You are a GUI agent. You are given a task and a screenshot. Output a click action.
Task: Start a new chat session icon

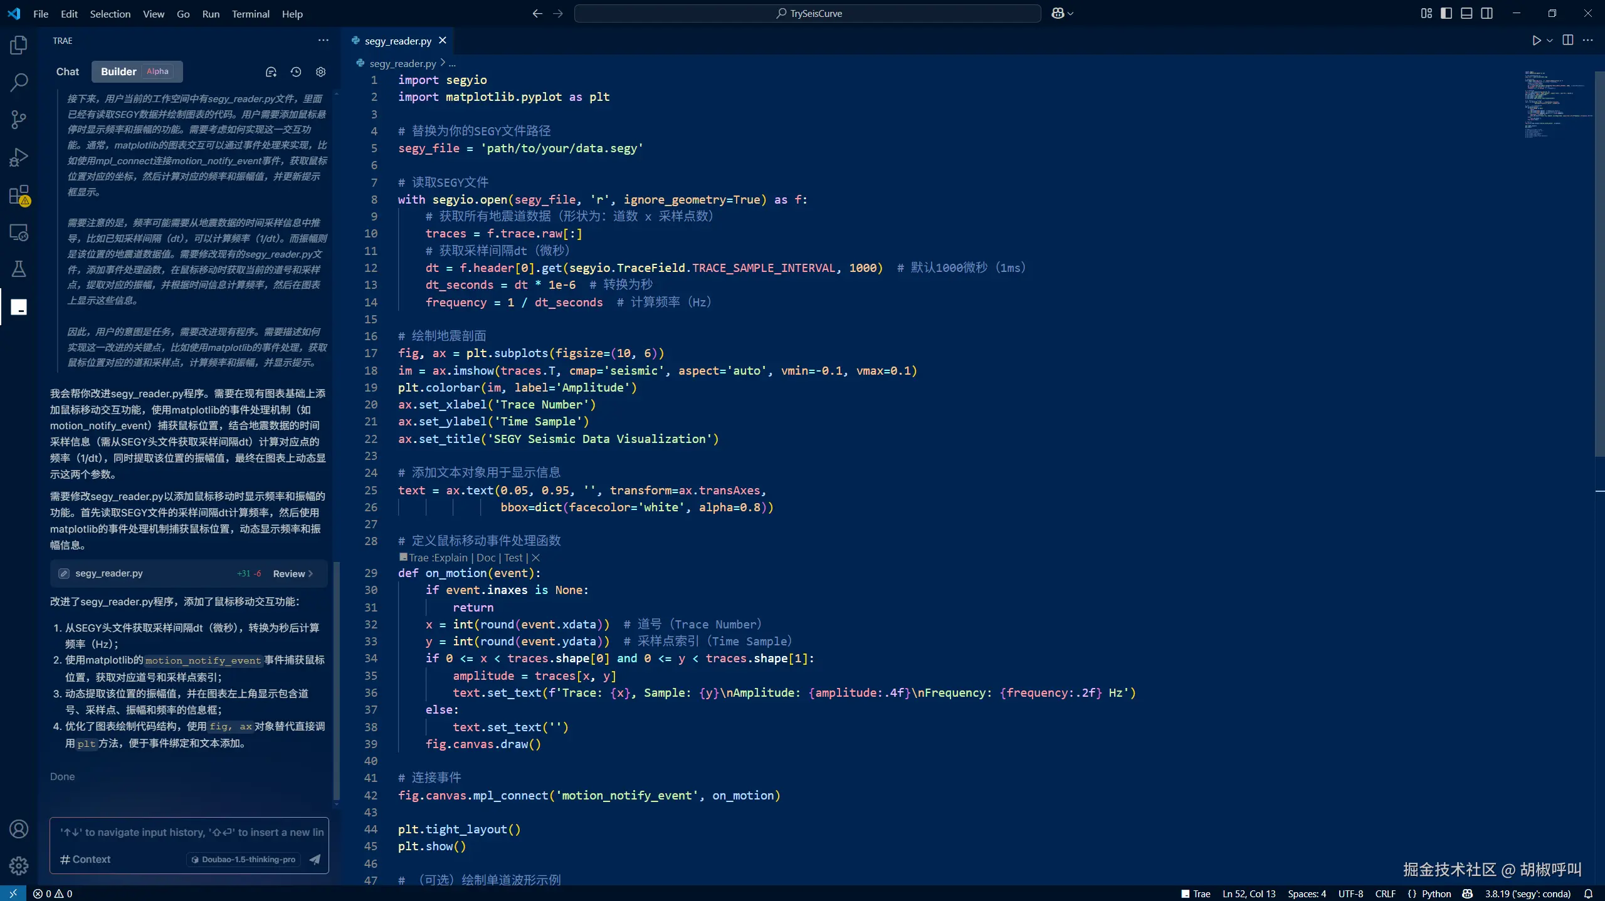pyautogui.click(x=271, y=72)
